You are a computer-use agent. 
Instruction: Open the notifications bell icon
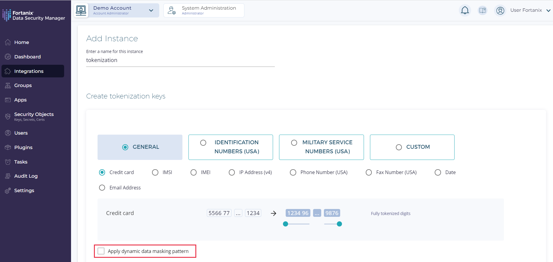(465, 11)
